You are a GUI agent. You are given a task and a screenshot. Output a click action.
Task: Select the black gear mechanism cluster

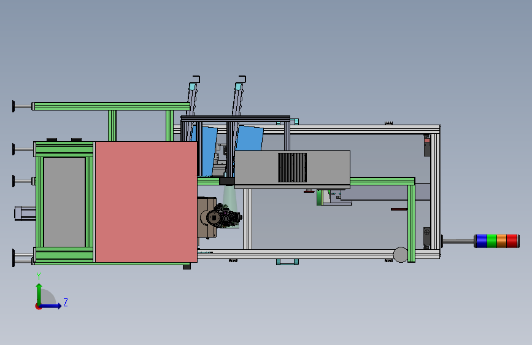coord(225,217)
